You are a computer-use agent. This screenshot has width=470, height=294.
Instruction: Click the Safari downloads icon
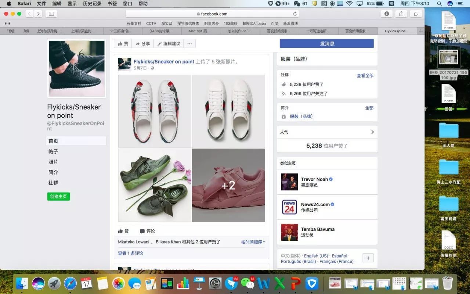(x=387, y=14)
